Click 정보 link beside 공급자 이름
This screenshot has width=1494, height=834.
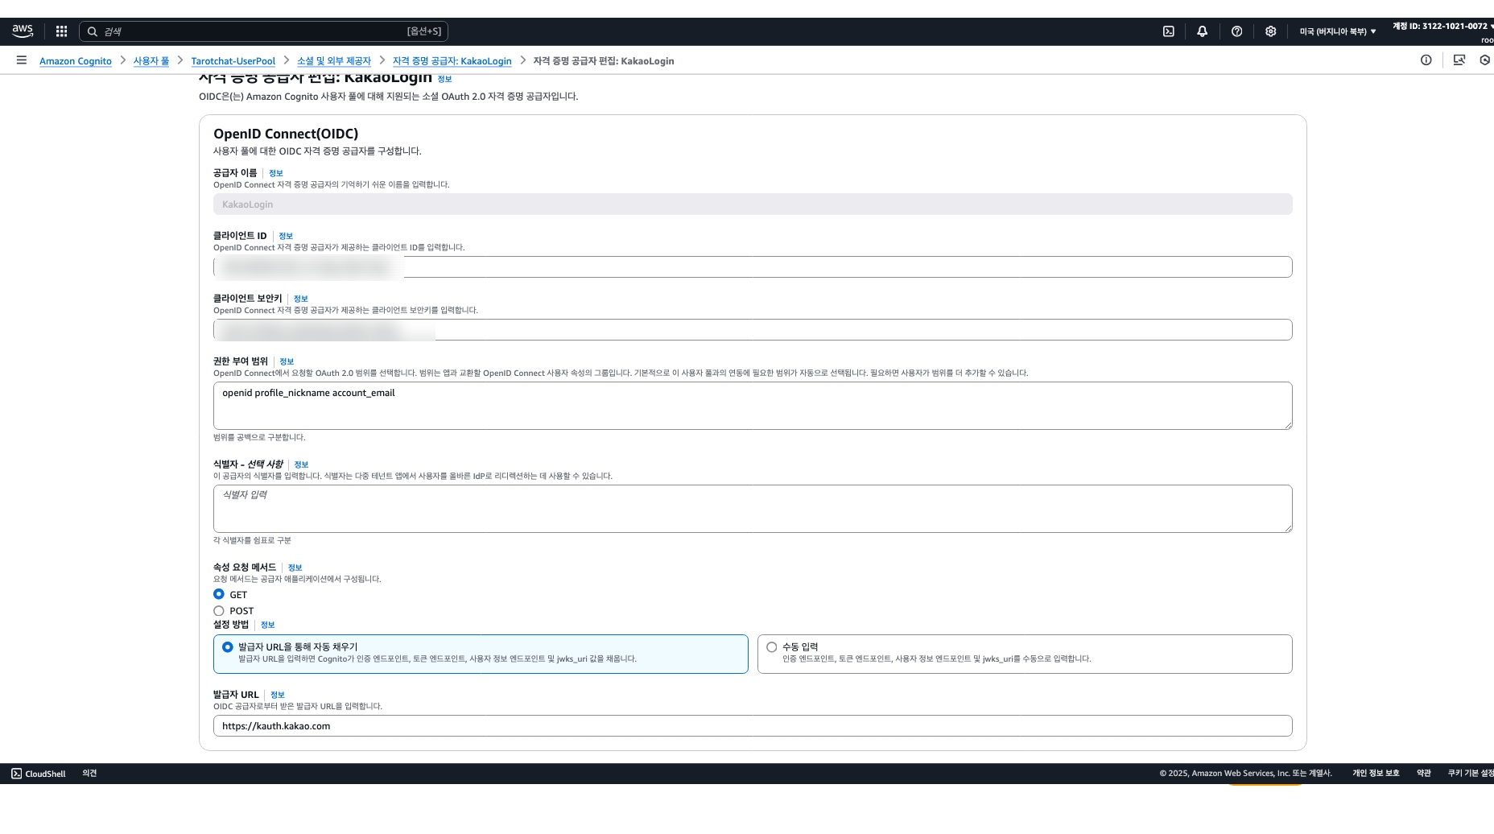(276, 173)
